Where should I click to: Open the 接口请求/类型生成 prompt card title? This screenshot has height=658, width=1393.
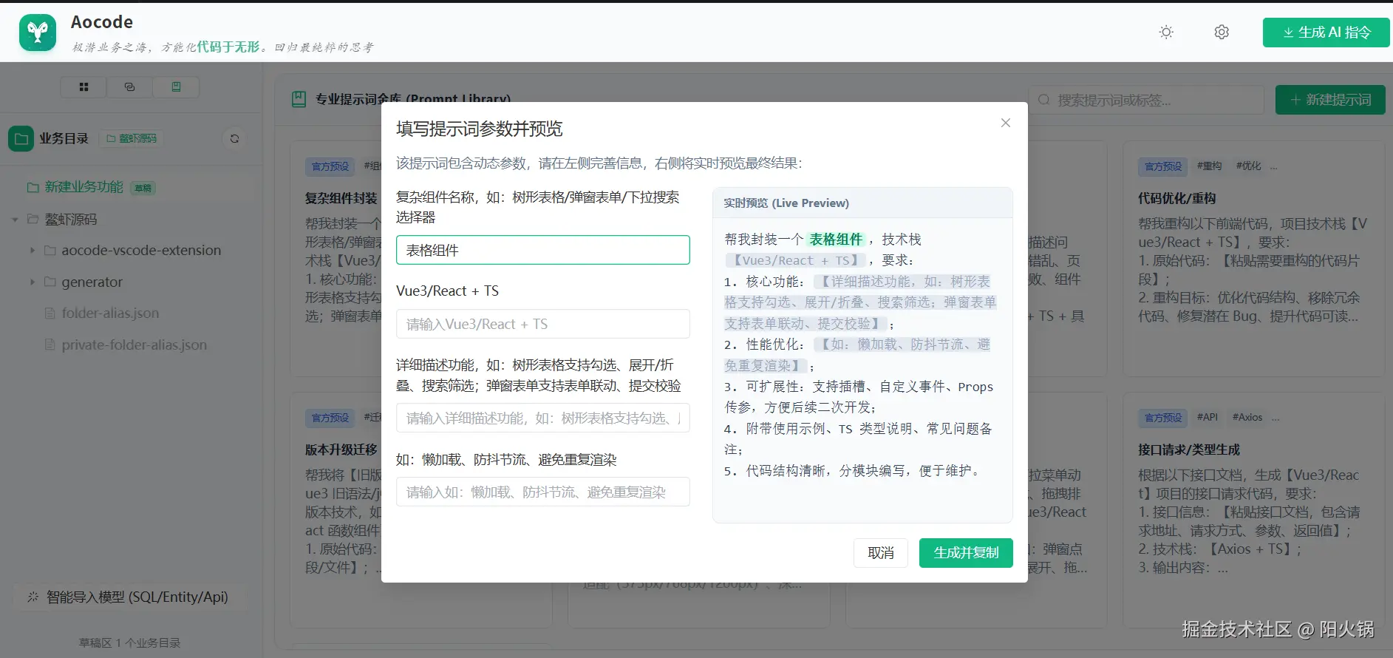1189,450
